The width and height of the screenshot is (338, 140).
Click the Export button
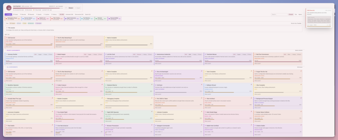78,8
